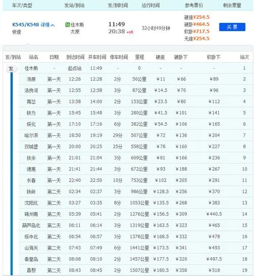The image size is (254, 276).
Task: Collapse the 详情 details chevron arrow
Action: click(x=52, y=25)
